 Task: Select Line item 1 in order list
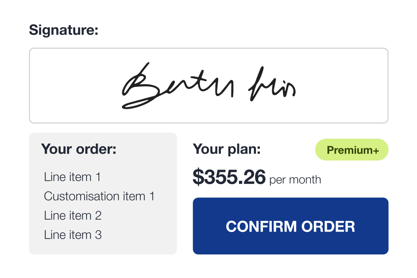[72, 177]
